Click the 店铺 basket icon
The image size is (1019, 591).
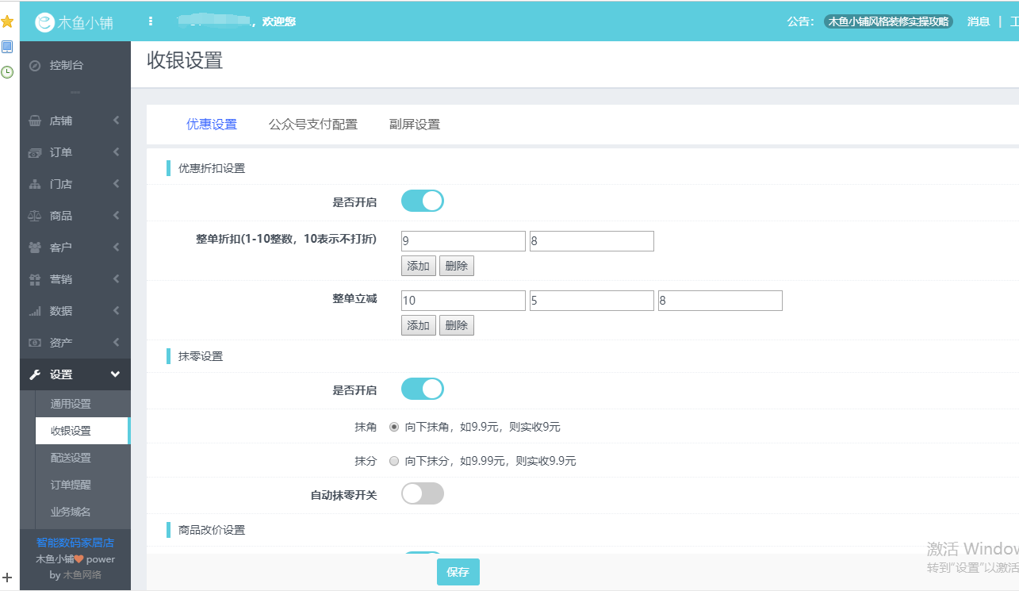[35, 121]
